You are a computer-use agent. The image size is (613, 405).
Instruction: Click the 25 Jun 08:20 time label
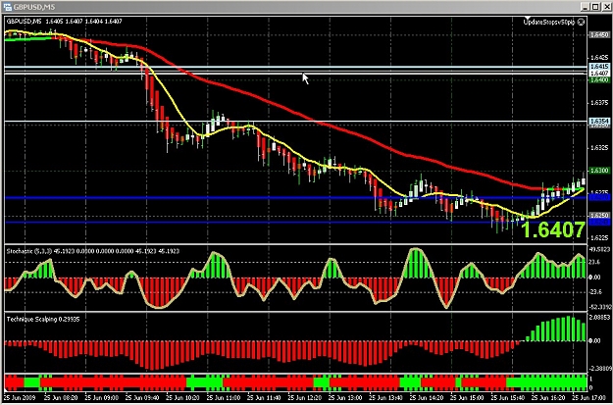[x=60, y=396]
